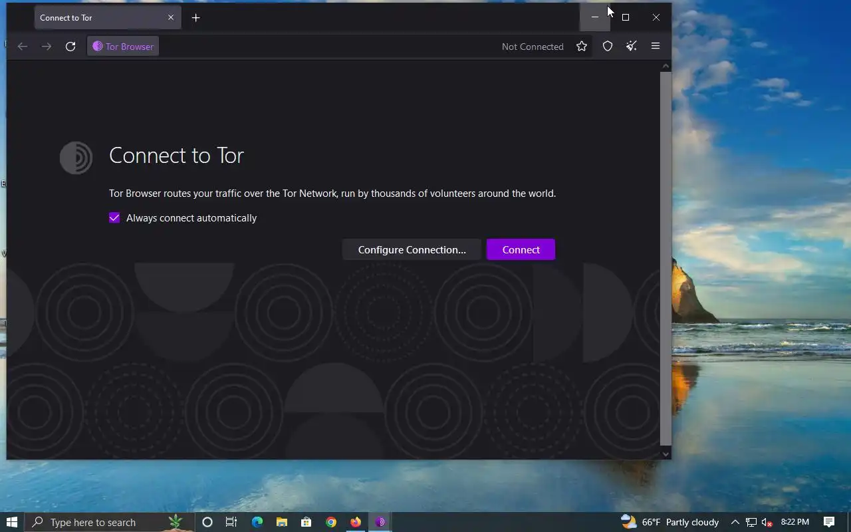Show hidden system tray icons

(x=735, y=522)
